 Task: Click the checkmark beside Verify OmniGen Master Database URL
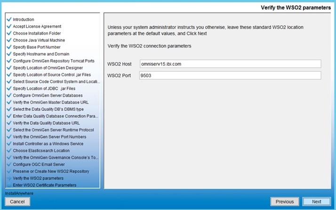pyautogui.click(x=9, y=102)
